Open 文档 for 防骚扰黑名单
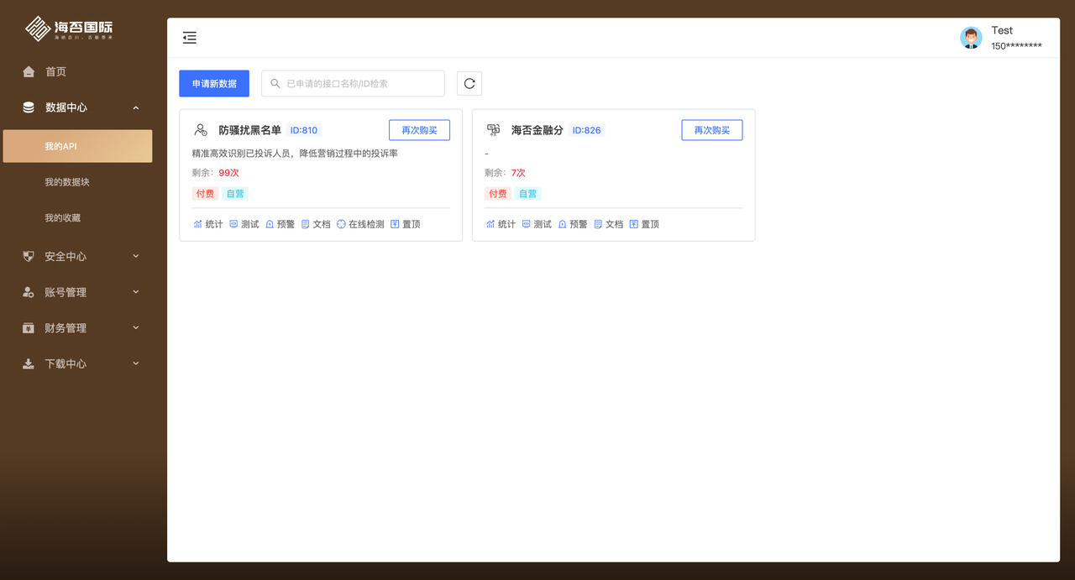 (x=316, y=224)
